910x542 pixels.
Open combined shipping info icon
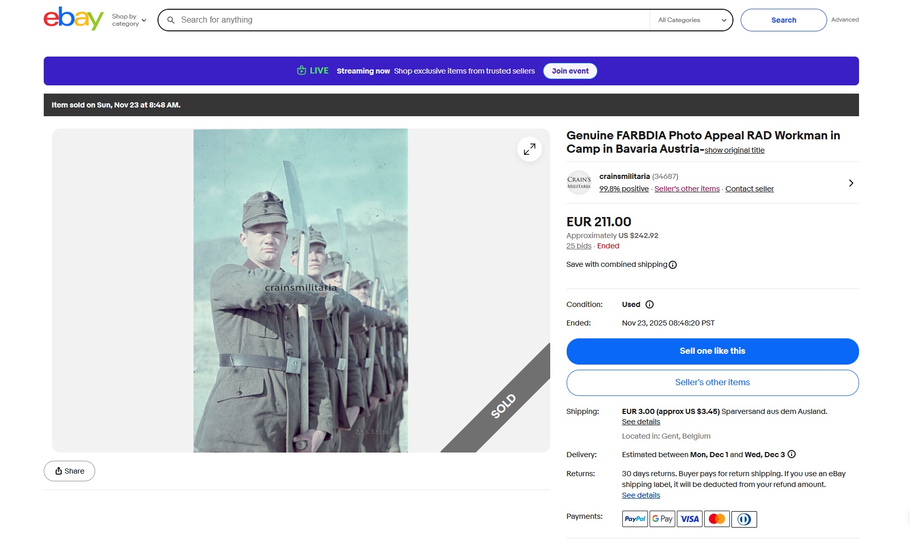[x=673, y=265]
